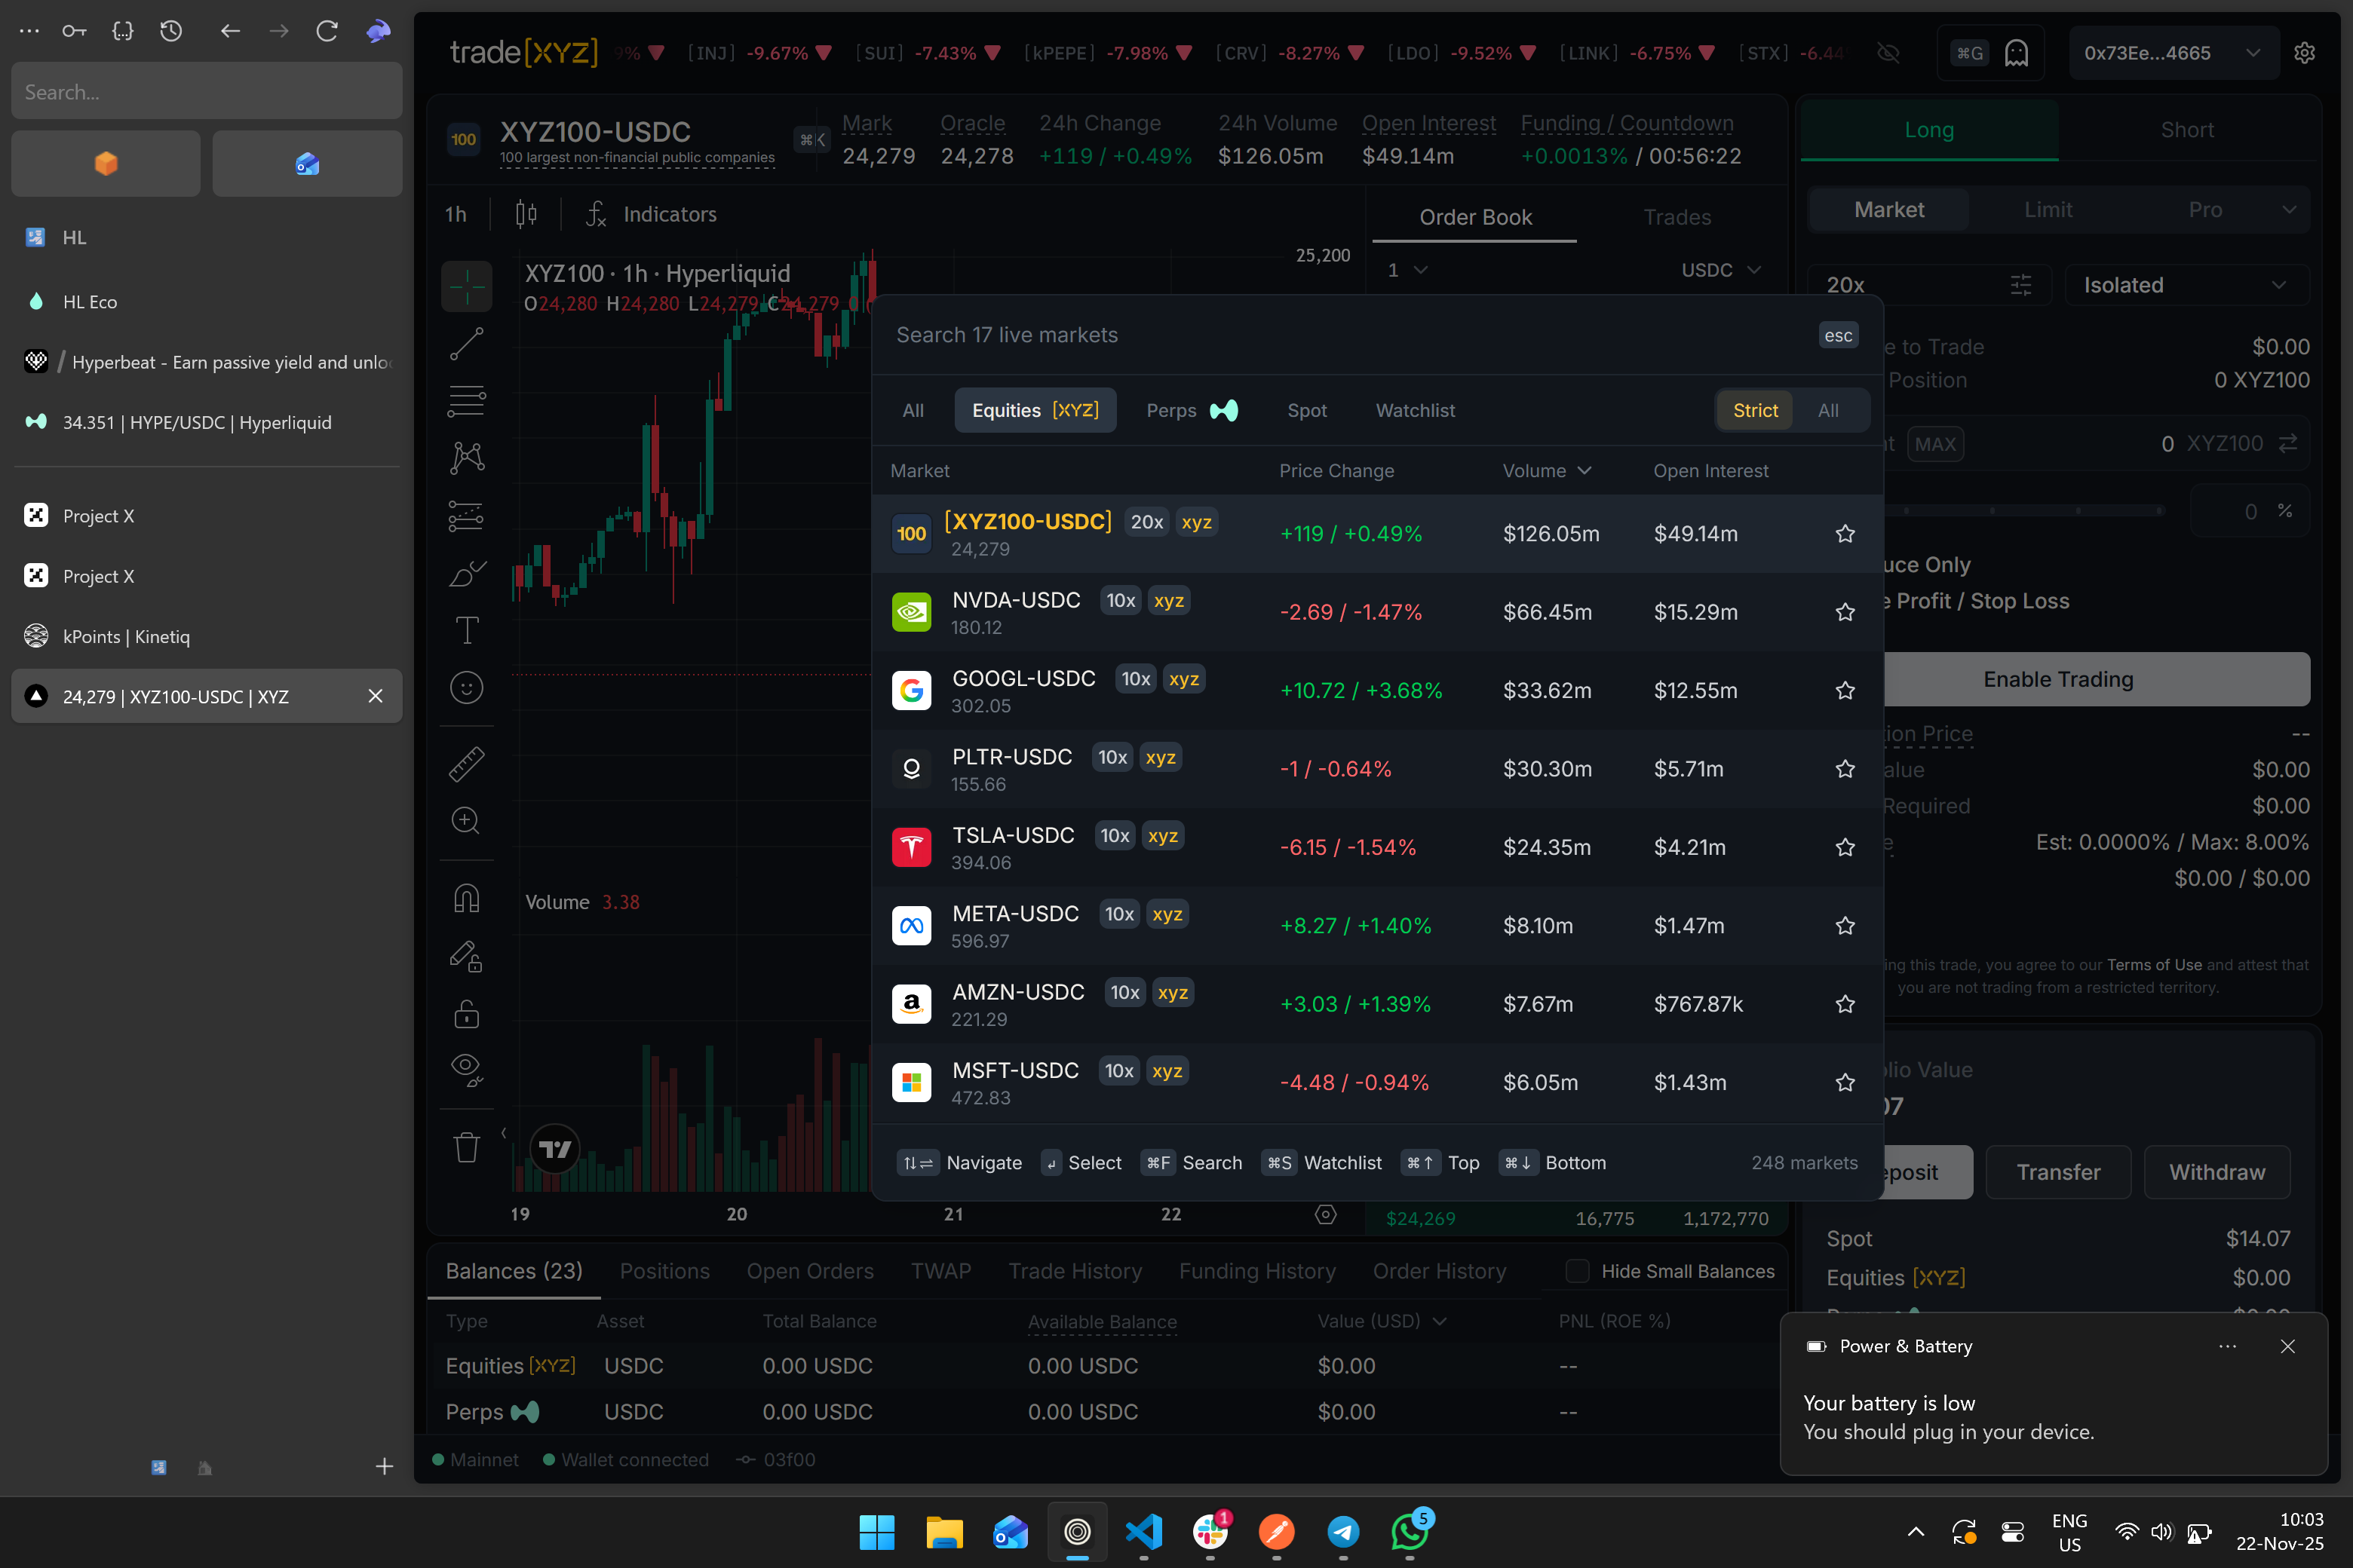Select the ruler measure tool
2353x1568 pixels.
tap(466, 764)
